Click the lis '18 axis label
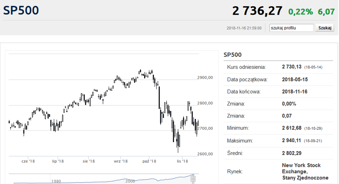This screenshot has width=339, height=184. pos(182,161)
